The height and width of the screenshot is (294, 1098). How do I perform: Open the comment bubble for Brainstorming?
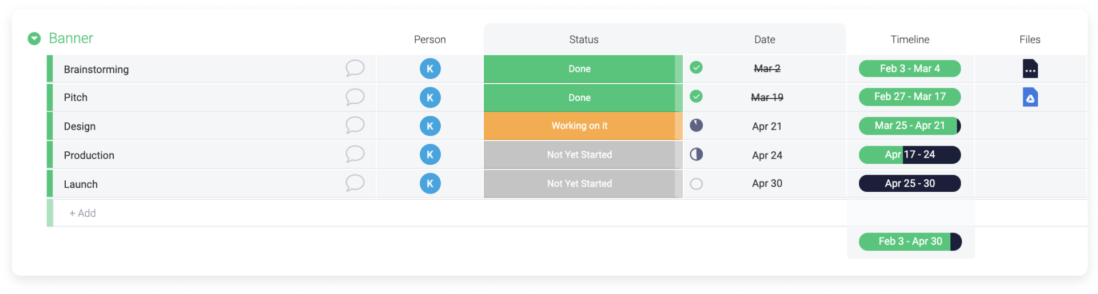tap(355, 69)
